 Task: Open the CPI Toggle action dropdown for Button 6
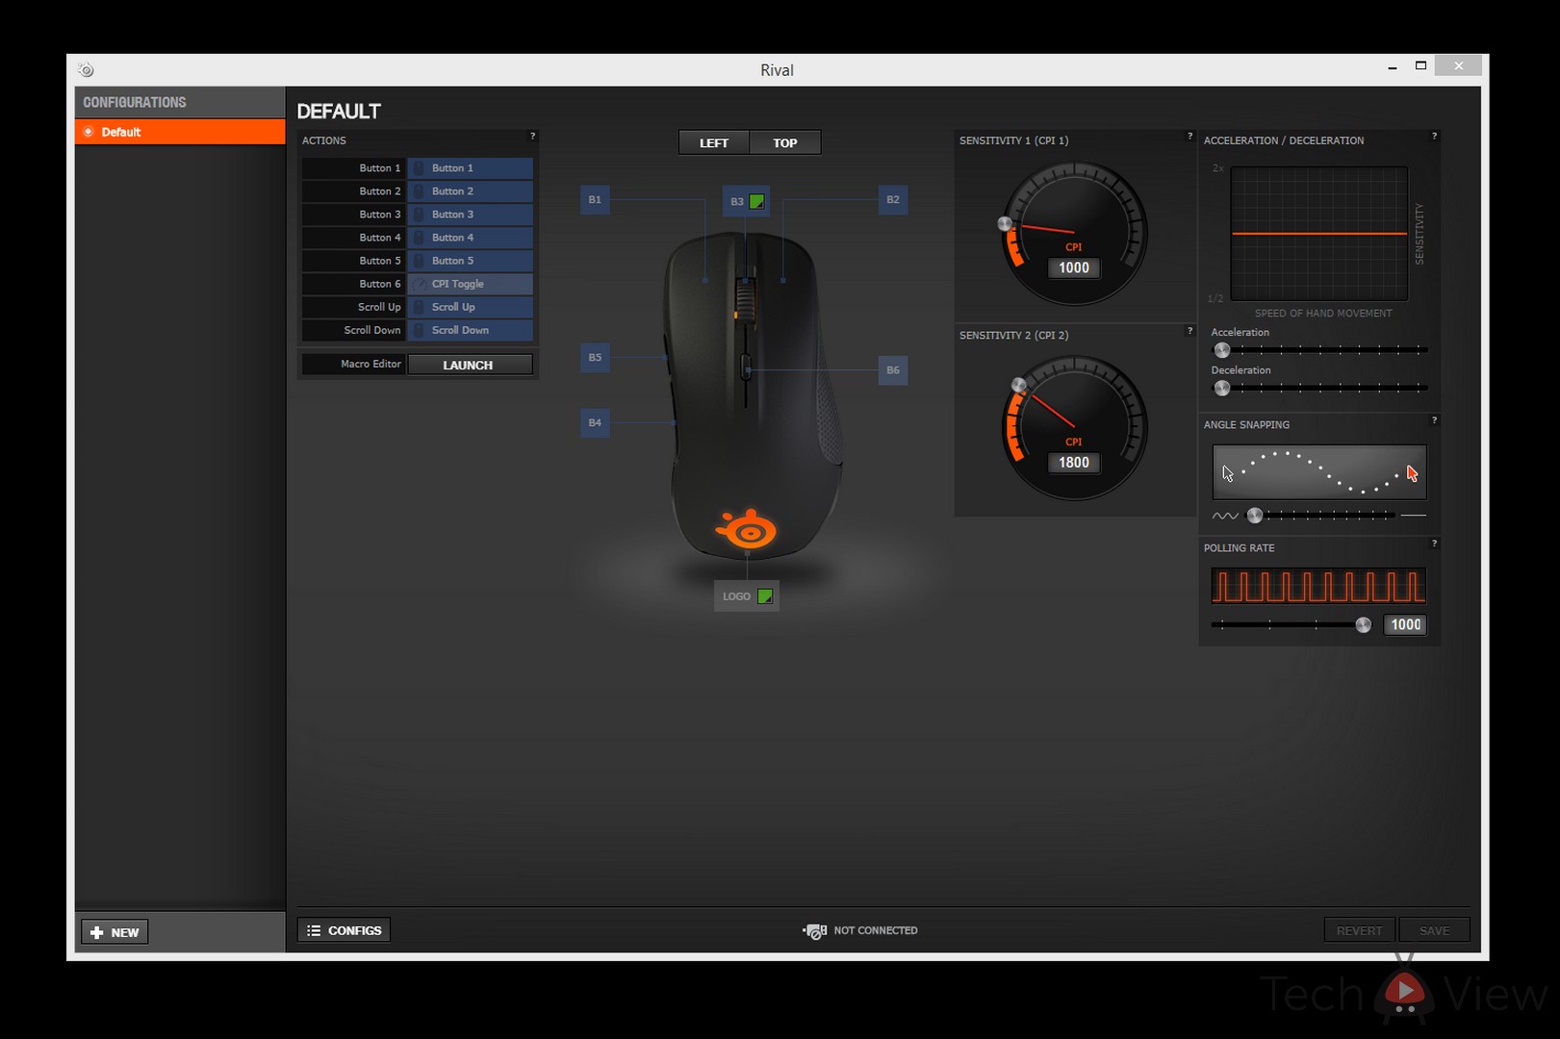point(470,284)
